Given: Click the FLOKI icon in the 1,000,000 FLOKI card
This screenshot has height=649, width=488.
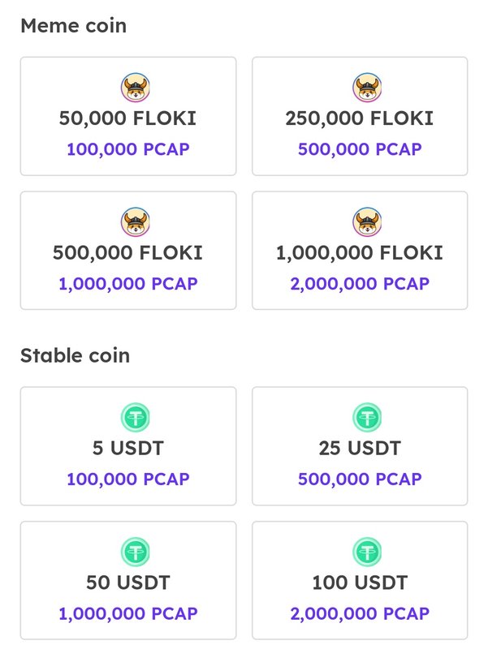Looking at the screenshot, I should point(367,221).
